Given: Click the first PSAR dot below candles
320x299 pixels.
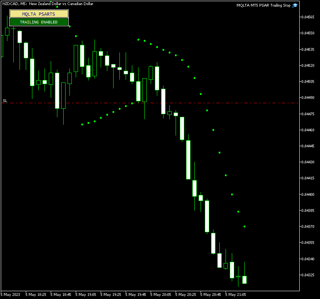Looking at the screenshot, I should click(x=82, y=124).
